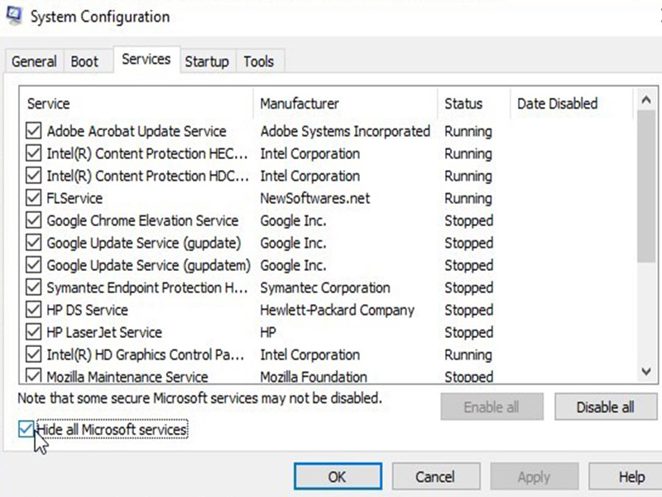Toggle Hide all Microsoft services checkbox
This screenshot has height=497, width=662.
pyautogui.click(x=26, y=429)
